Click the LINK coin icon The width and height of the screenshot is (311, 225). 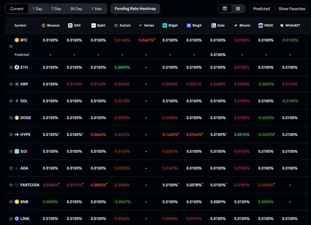coord(17,219)
